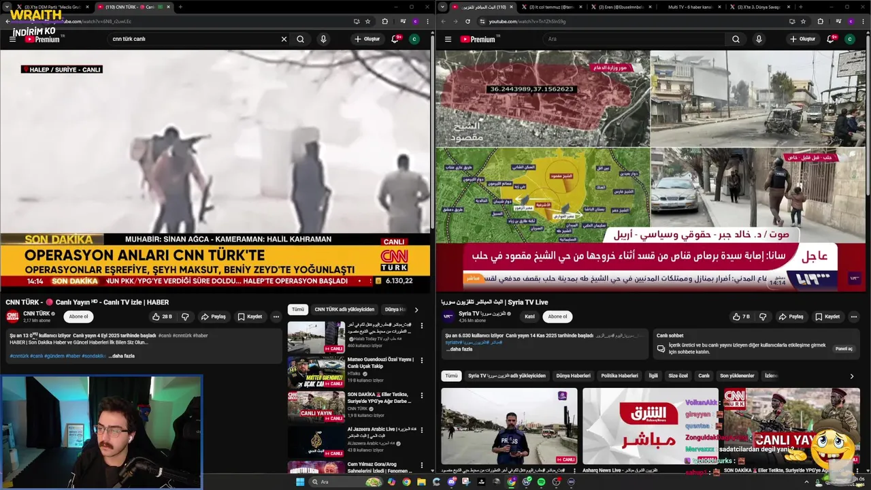The image size is (871, 490).
Task: Open extensions puzzle icon in left browser
Action: [x=384, y=21]
